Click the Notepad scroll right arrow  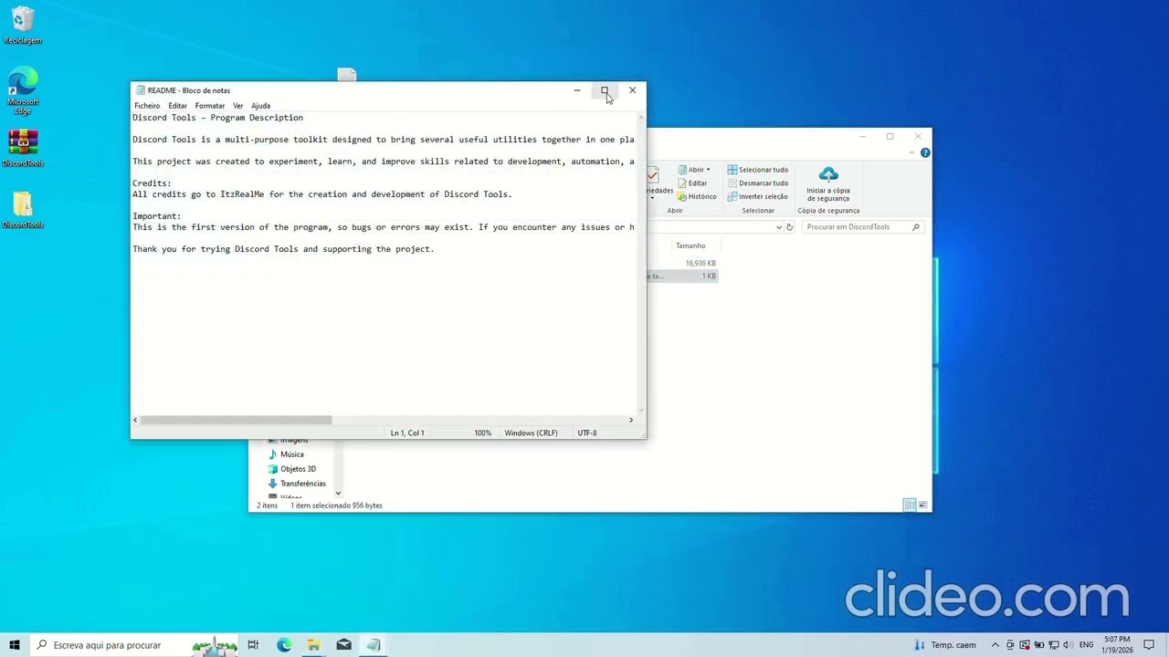point(630,420)
